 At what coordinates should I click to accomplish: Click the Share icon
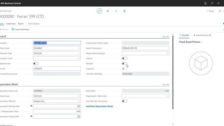pos(108,11)
